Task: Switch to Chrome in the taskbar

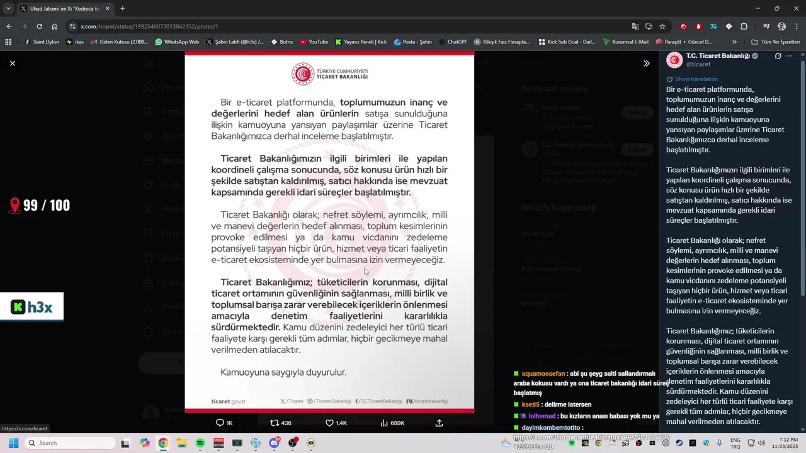Action: [163, 443]
